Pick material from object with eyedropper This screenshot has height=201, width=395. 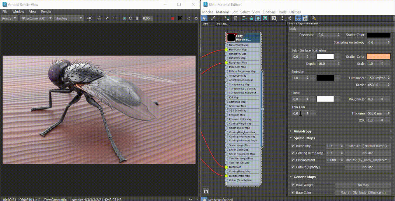(x=213, y=18)
